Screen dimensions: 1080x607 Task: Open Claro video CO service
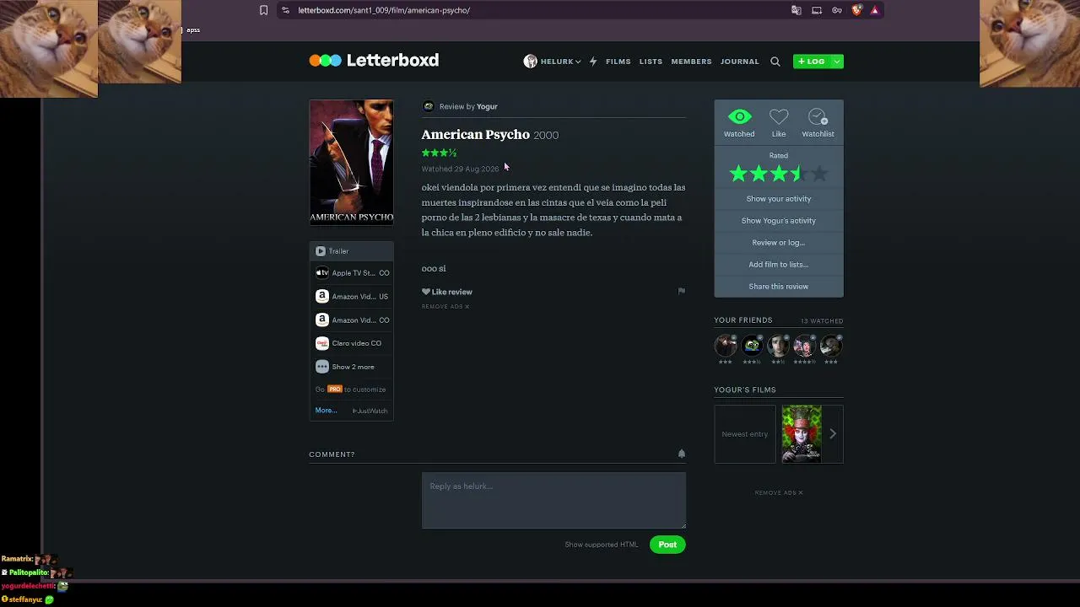[x=351, y=343]
